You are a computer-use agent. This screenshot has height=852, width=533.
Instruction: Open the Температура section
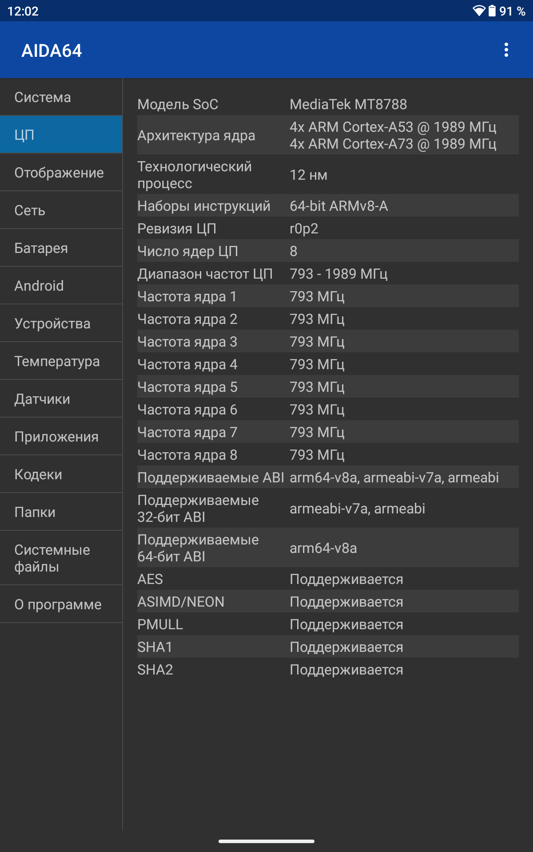point(61,361)
